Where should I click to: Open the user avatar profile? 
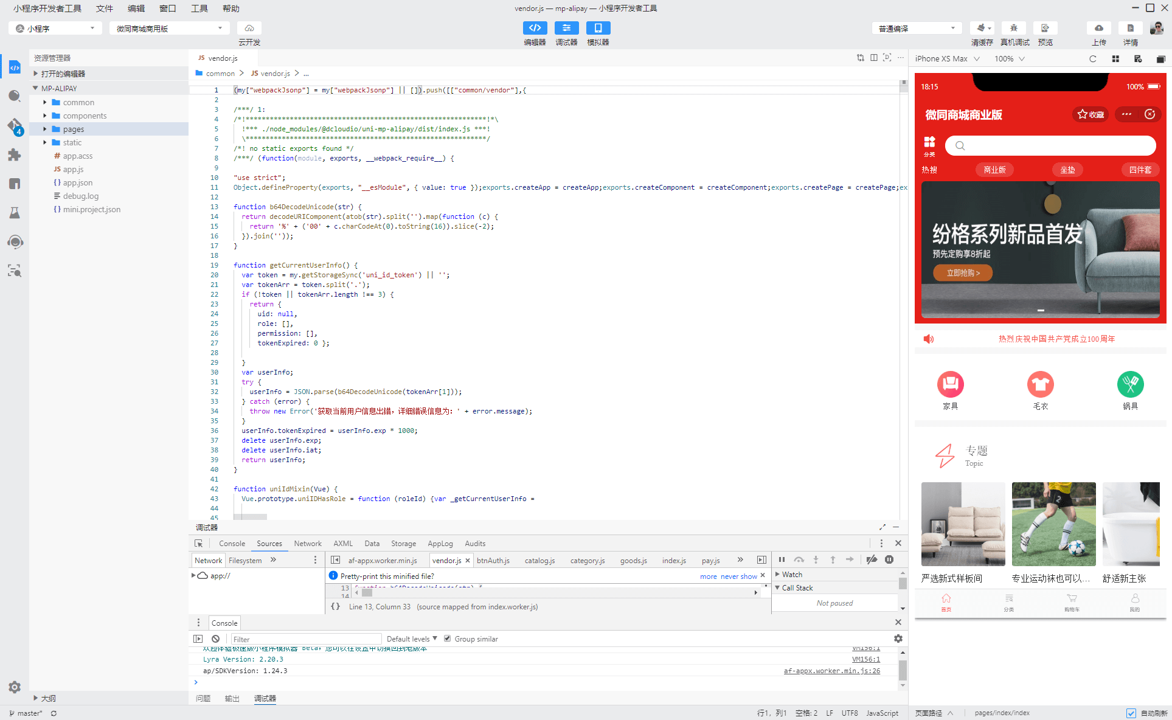pos(1157,28)
